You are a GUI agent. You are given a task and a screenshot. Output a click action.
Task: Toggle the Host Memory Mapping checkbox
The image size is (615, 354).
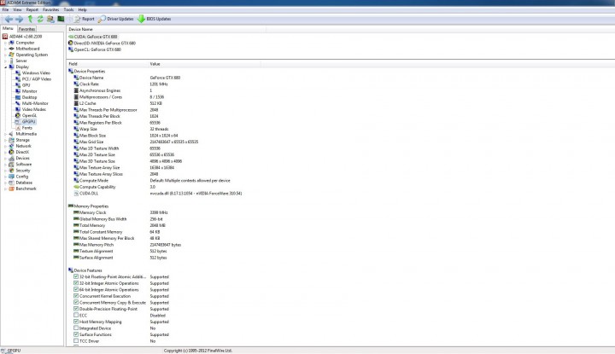pyautogui.click(x=76, y=322)
